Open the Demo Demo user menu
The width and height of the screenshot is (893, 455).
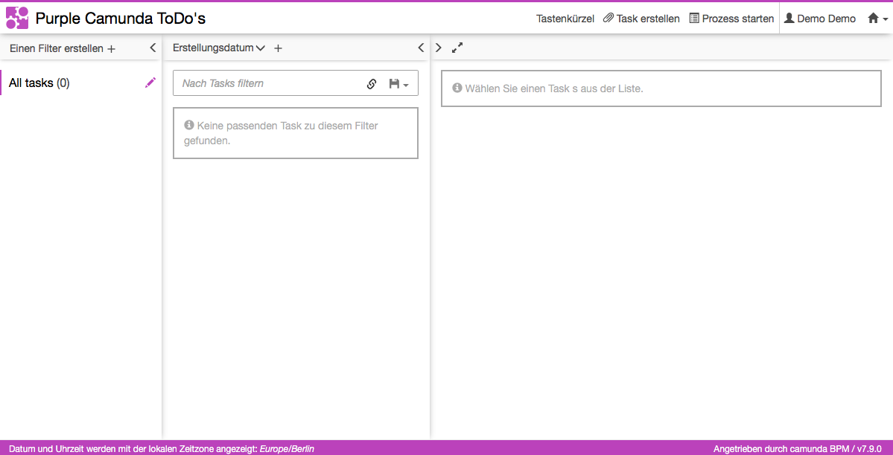819,18
